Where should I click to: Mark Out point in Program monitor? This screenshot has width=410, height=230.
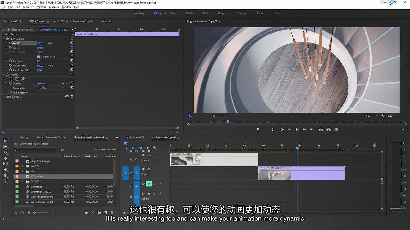pyautogui.click(x=273, y=129)
